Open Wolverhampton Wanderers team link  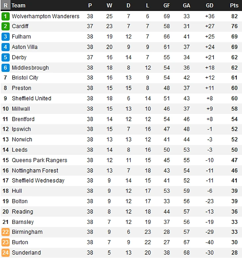coord(46,16)
